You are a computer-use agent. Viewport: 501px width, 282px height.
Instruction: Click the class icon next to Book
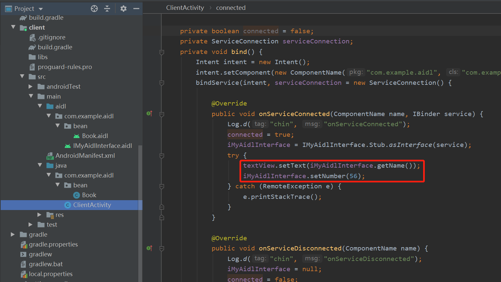76,195
